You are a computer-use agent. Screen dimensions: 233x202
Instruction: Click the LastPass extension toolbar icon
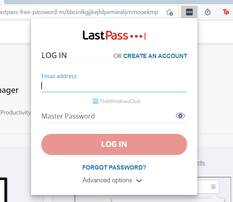(189, 12)
